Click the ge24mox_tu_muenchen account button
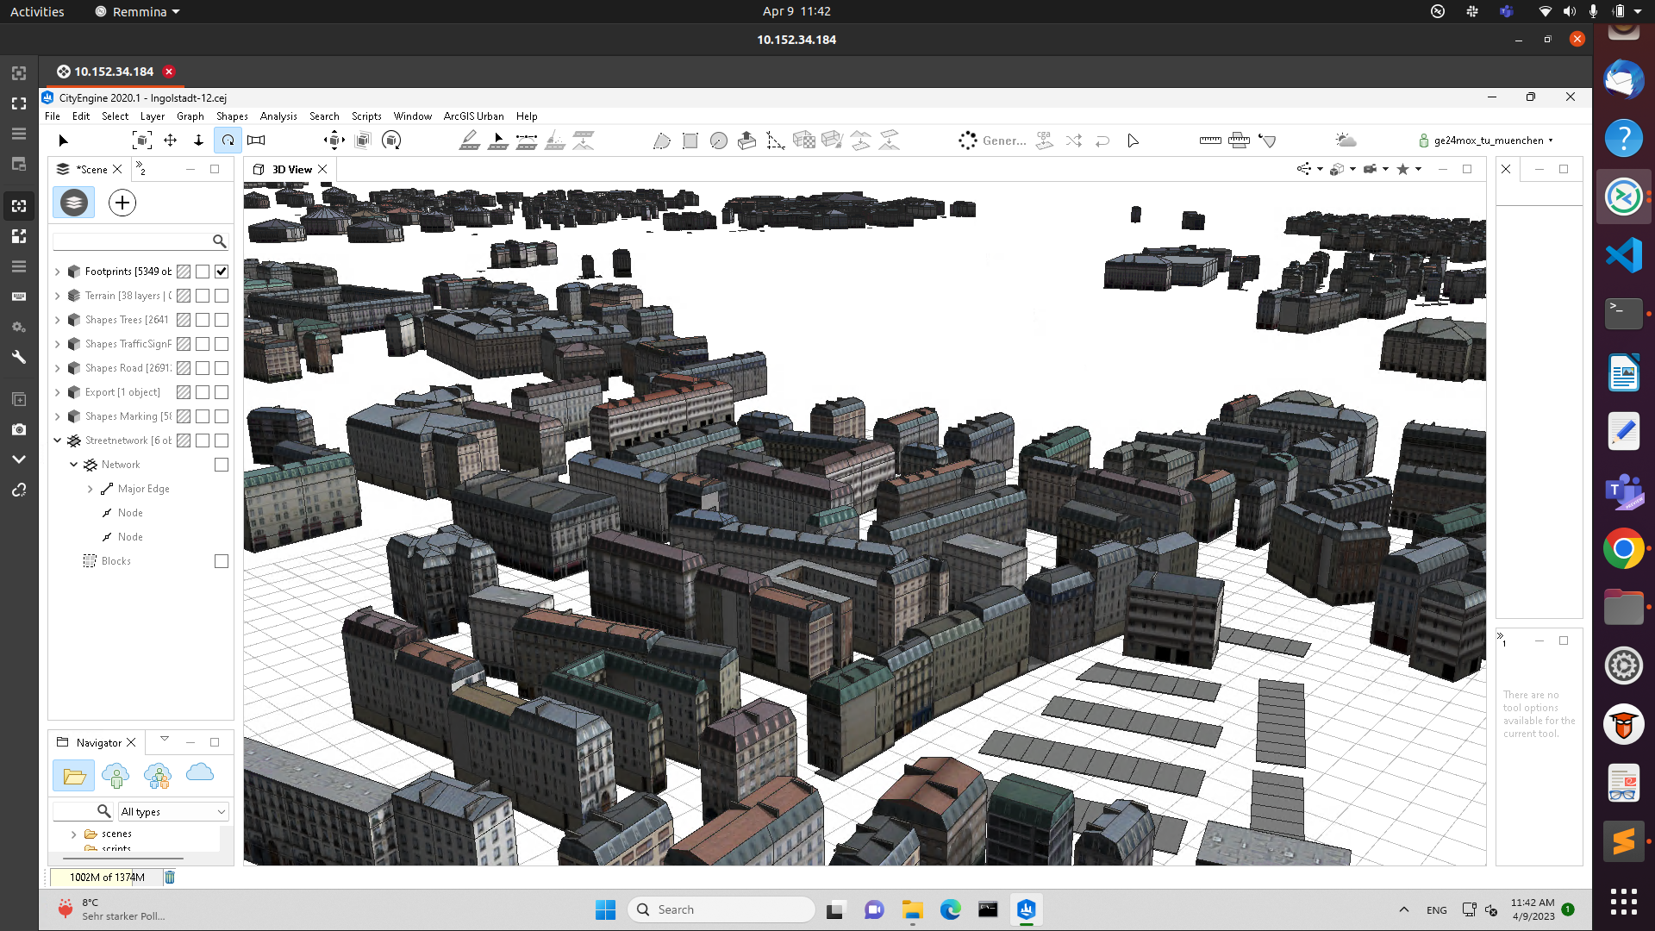 coord(1486,141)
